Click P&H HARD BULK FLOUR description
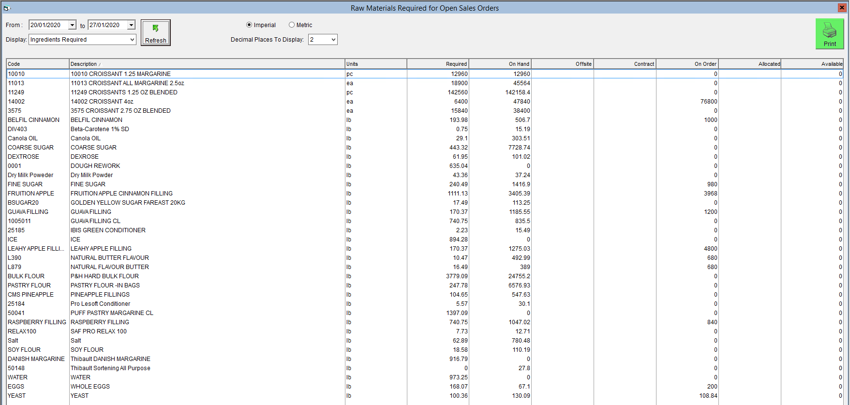 [x=104, y=276]
